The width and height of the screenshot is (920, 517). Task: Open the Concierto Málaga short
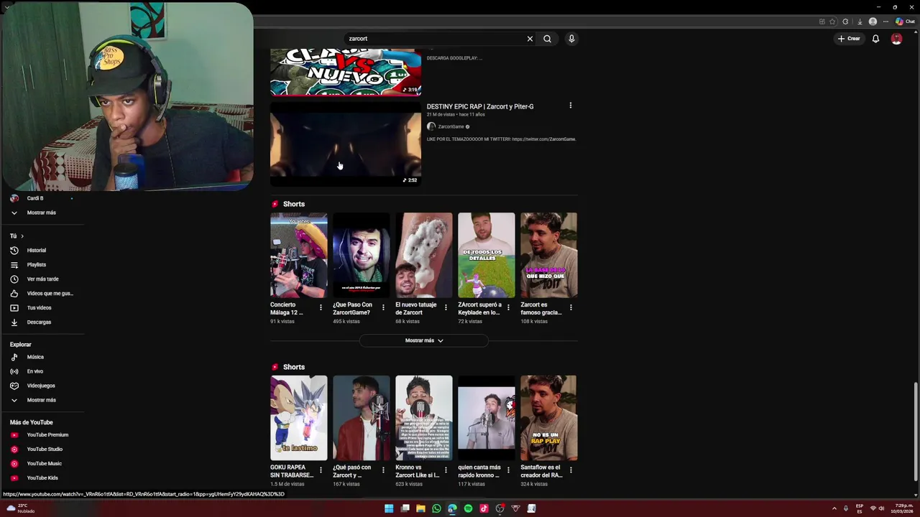click(x=298, y=255)
